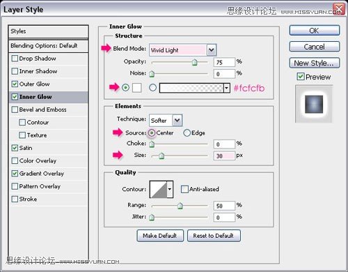Click the Jitter value field
Viewport: 348px width, 272px height.
[224, 218]
